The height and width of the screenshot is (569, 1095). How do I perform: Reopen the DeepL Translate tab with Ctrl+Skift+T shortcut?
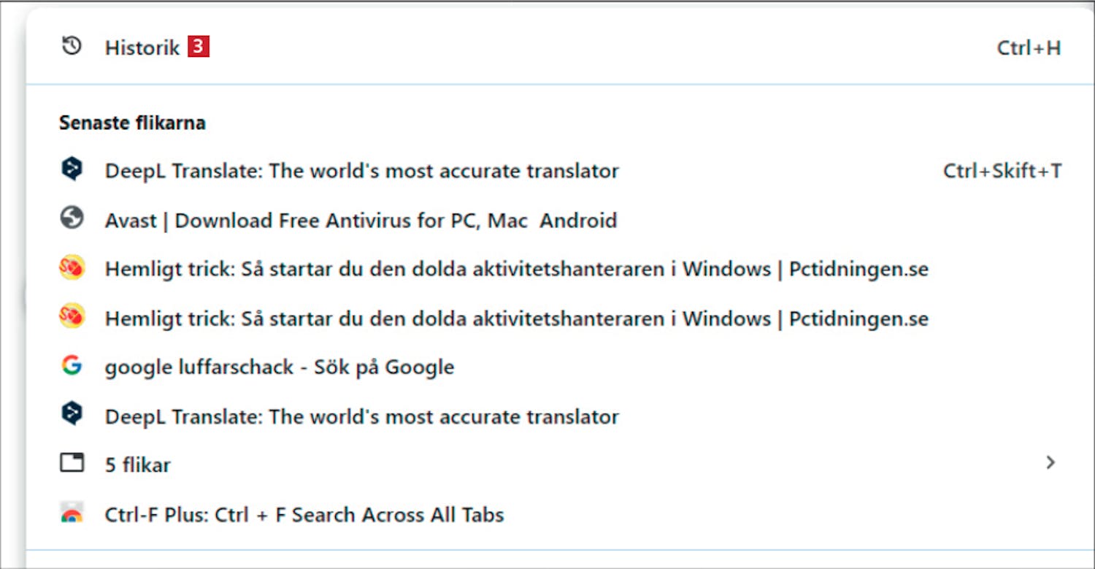[x=560, y=171]
